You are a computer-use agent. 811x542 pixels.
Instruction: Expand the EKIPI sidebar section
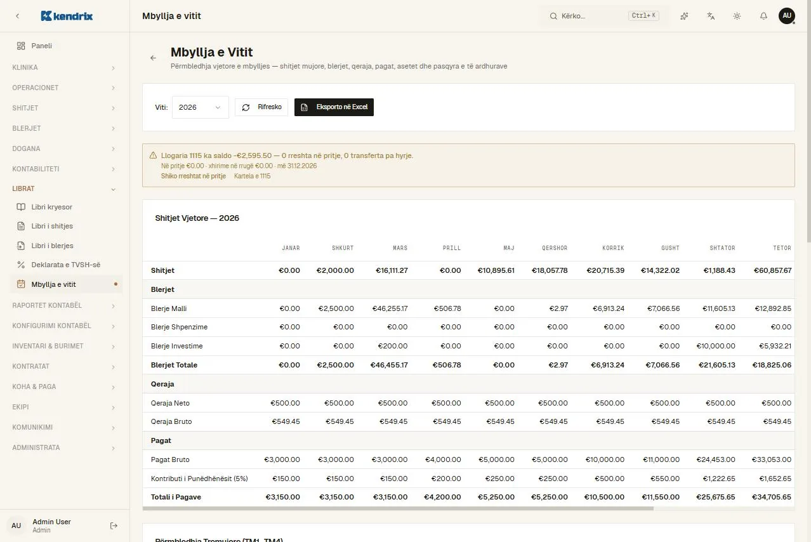65,407
